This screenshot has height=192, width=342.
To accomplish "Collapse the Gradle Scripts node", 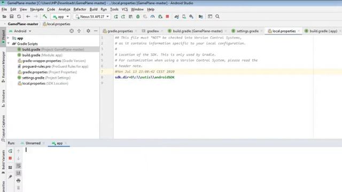I will point(9,44).
